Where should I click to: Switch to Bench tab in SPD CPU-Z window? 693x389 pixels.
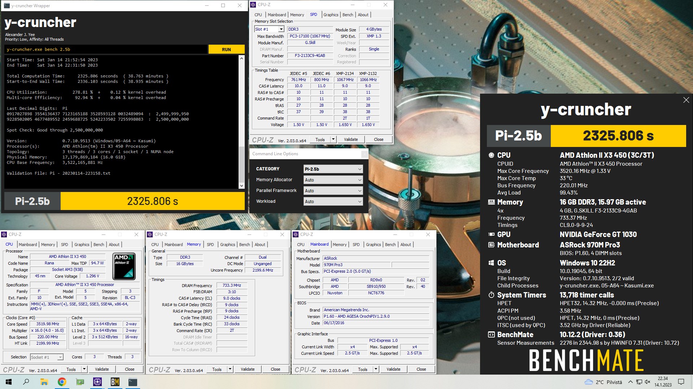[348, 15]
